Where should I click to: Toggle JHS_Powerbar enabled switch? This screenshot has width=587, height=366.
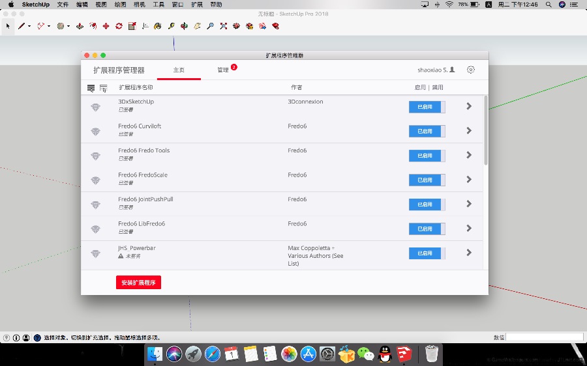[427, 253]
